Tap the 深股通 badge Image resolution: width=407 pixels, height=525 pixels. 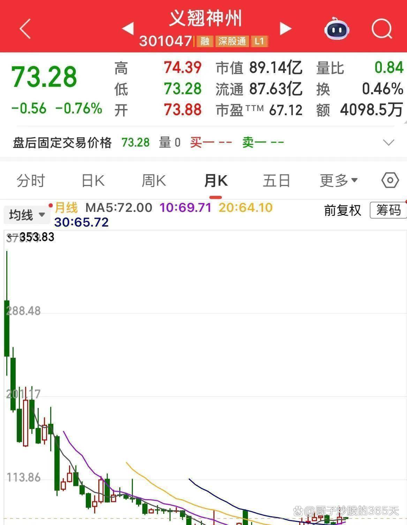(x=232, y=41)
